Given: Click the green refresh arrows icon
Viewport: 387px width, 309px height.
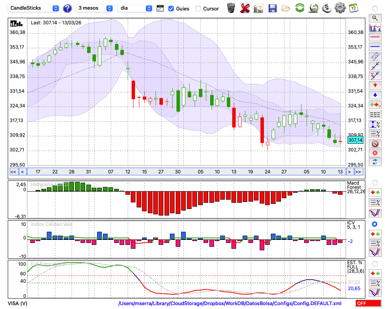Looking at the screenshot, I should pos(300,8).
